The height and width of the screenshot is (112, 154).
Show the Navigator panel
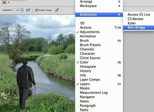(99, 97)
